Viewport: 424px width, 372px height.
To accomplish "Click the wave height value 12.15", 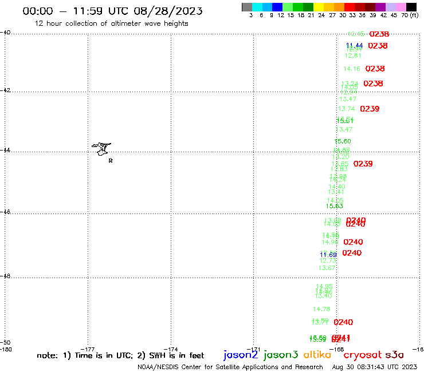I will (x=356, y=34).
